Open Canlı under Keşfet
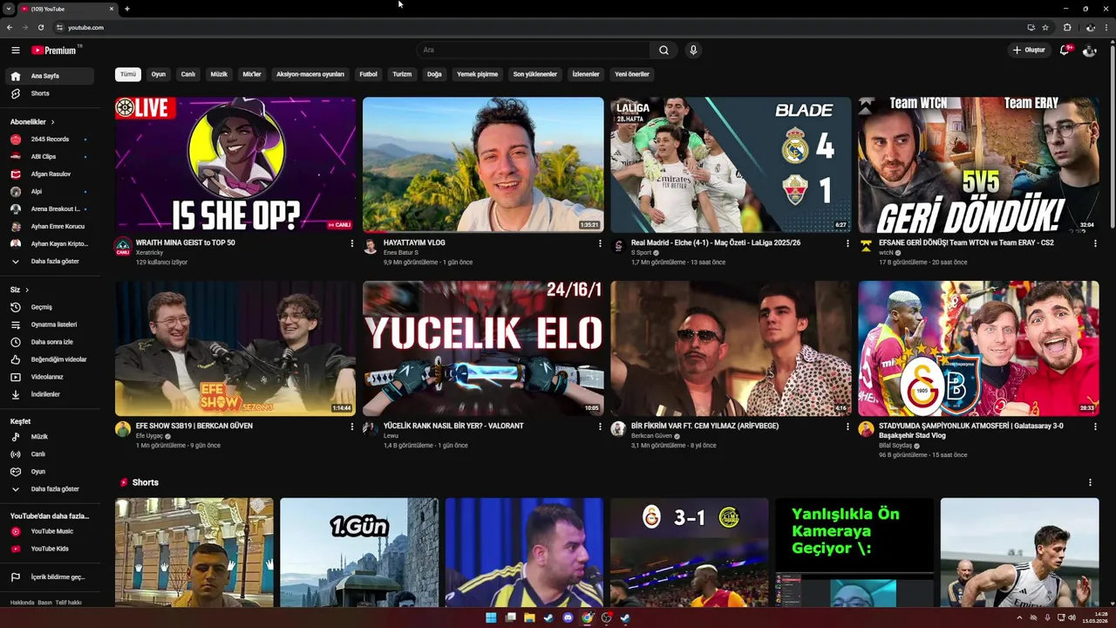Screen dimensions: 1116x628 click(x=49, y=454)
